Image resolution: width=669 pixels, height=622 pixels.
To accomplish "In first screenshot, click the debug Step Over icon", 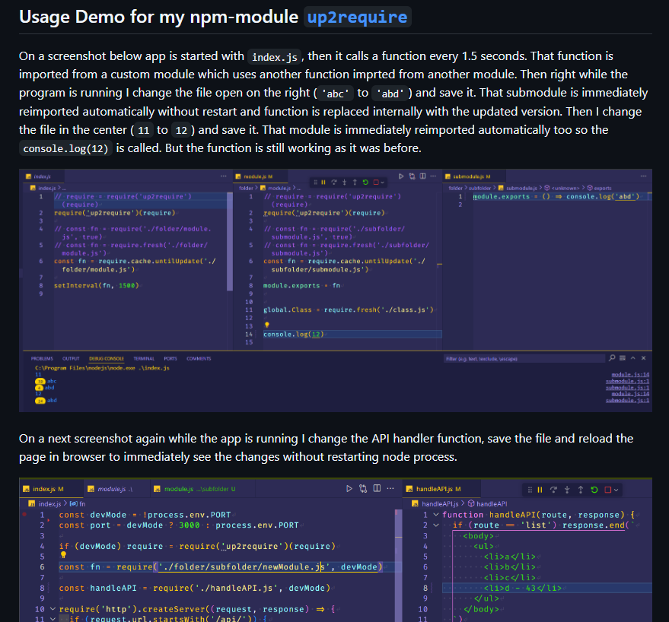I will tap(333, 182).
